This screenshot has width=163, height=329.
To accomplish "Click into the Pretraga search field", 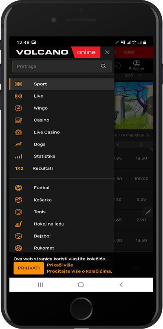I will click(x=62, y=66).
